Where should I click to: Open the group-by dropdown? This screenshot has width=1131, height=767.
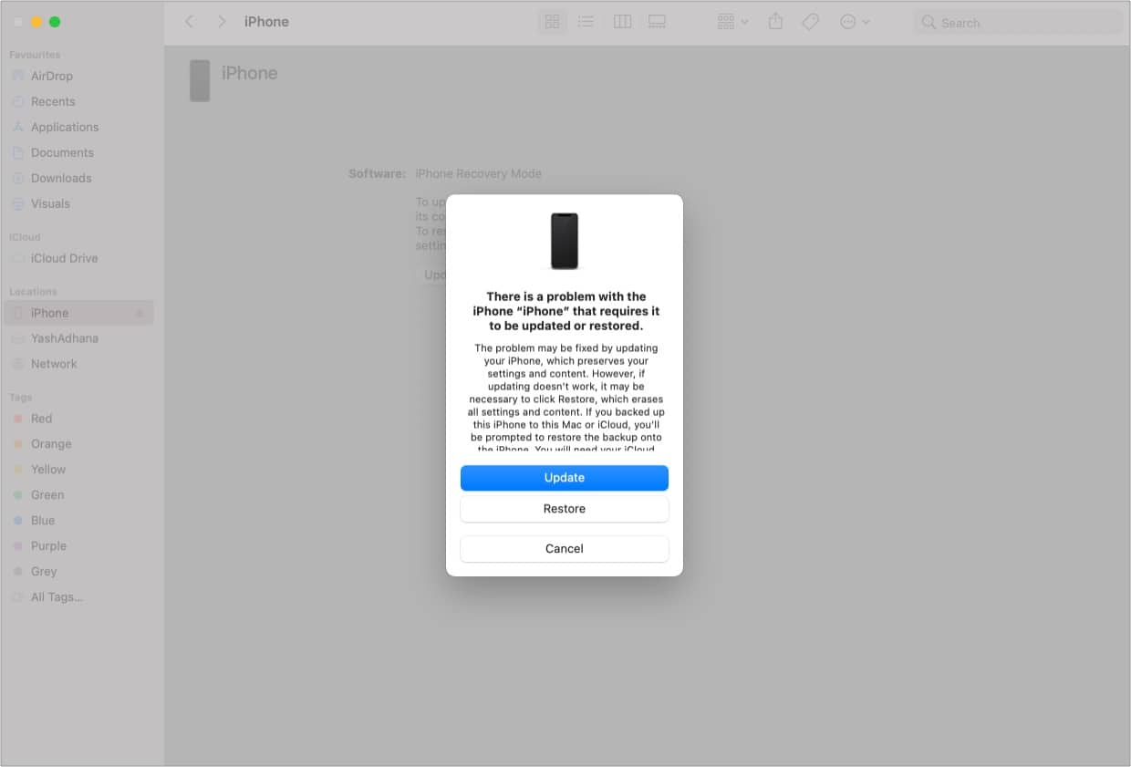(x=732, y=22)
